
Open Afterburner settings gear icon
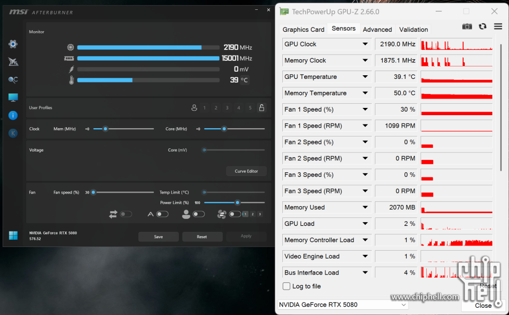(x=13, y=44)
